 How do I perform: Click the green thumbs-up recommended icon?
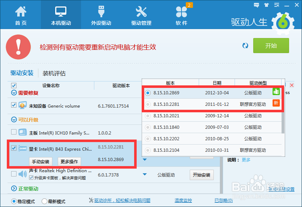tap(276, 91)
